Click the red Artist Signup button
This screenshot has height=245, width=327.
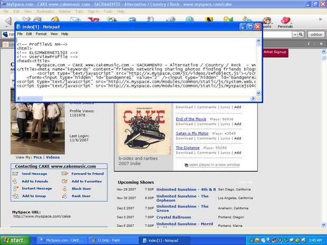pyautogui.click(x=275, y=53)
